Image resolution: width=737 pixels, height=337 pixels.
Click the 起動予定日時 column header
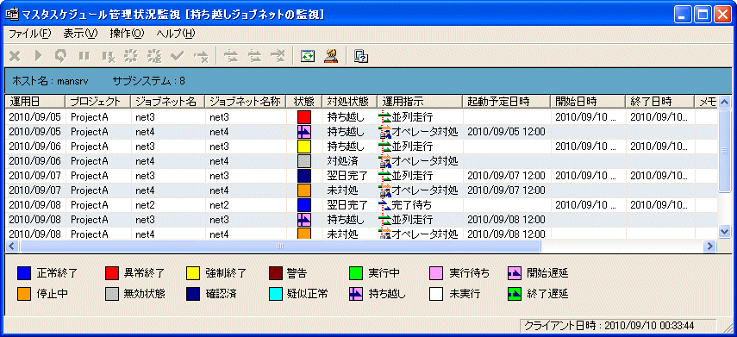coord(506,101)
